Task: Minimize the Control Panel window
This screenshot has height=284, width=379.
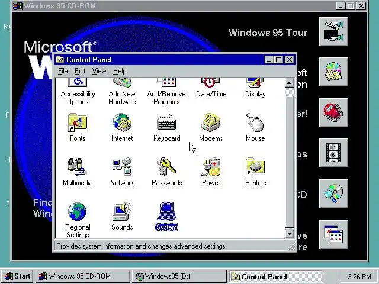Action: (x=268, y=59)
